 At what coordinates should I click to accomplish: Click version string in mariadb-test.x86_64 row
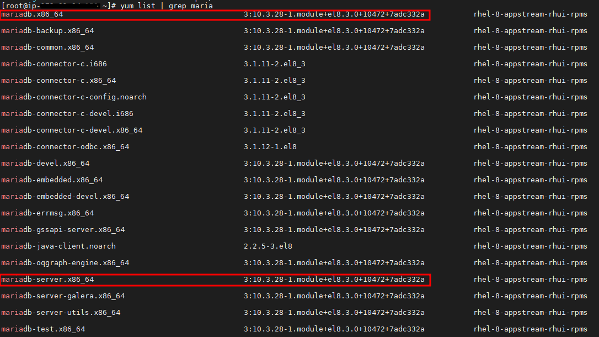(334, 329)
